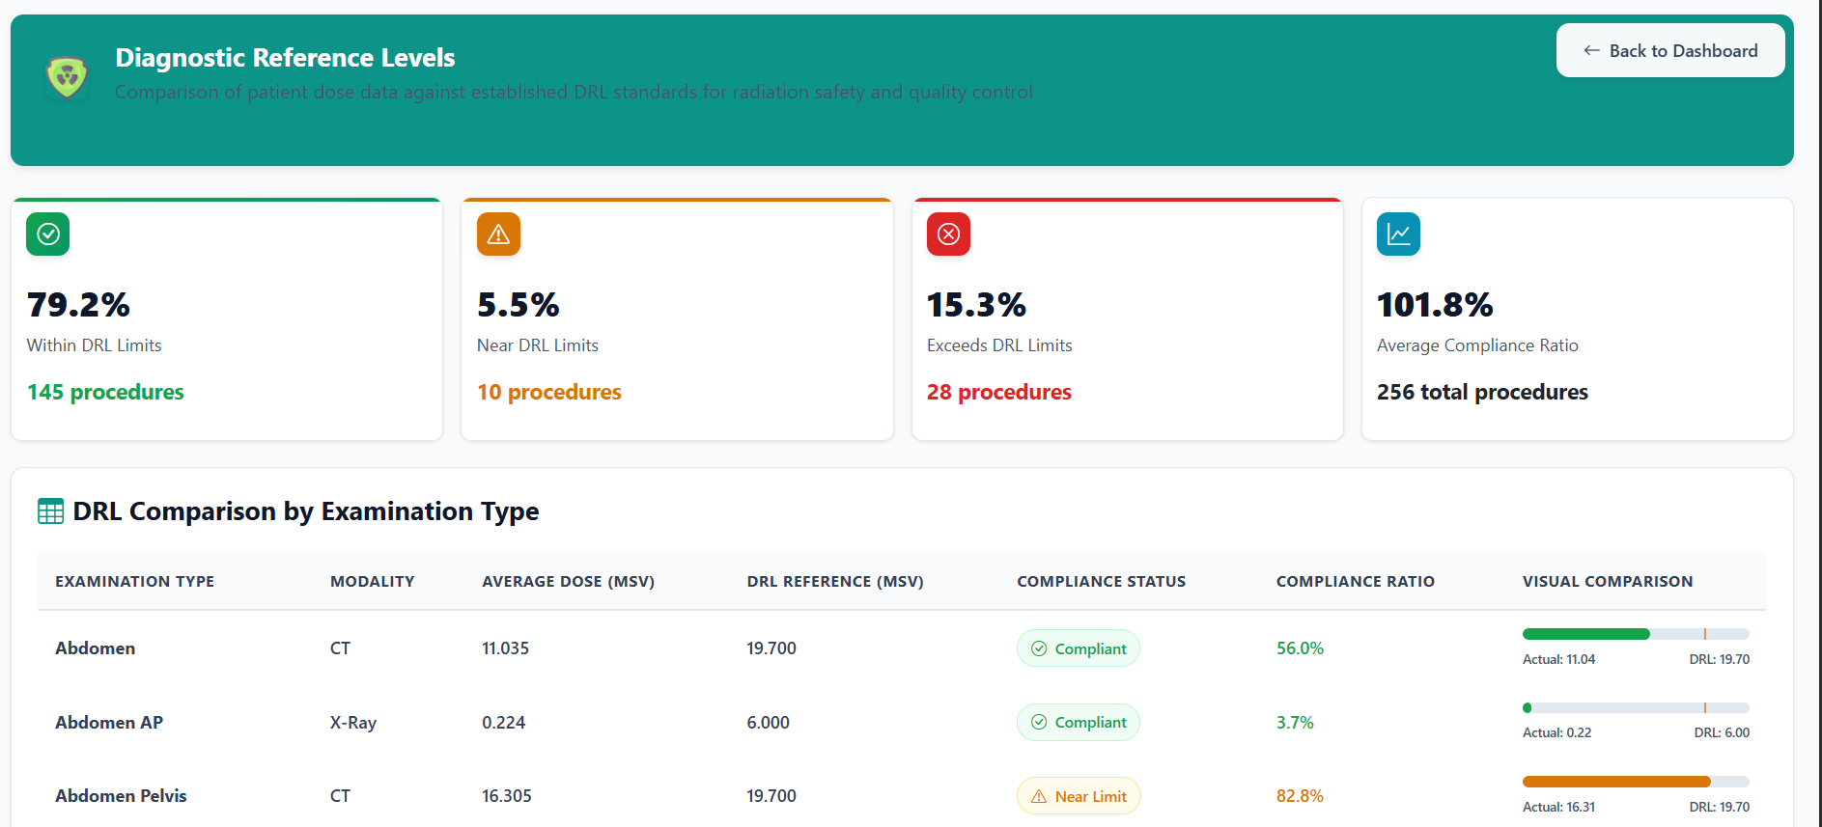
Task: Click the blue line chart icon on Average Compliance card
Action: pos(1398,234)
